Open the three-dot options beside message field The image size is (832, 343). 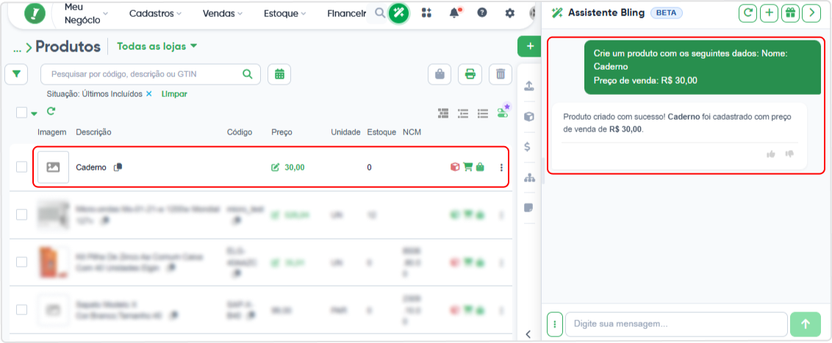click(x=554, y=325)
